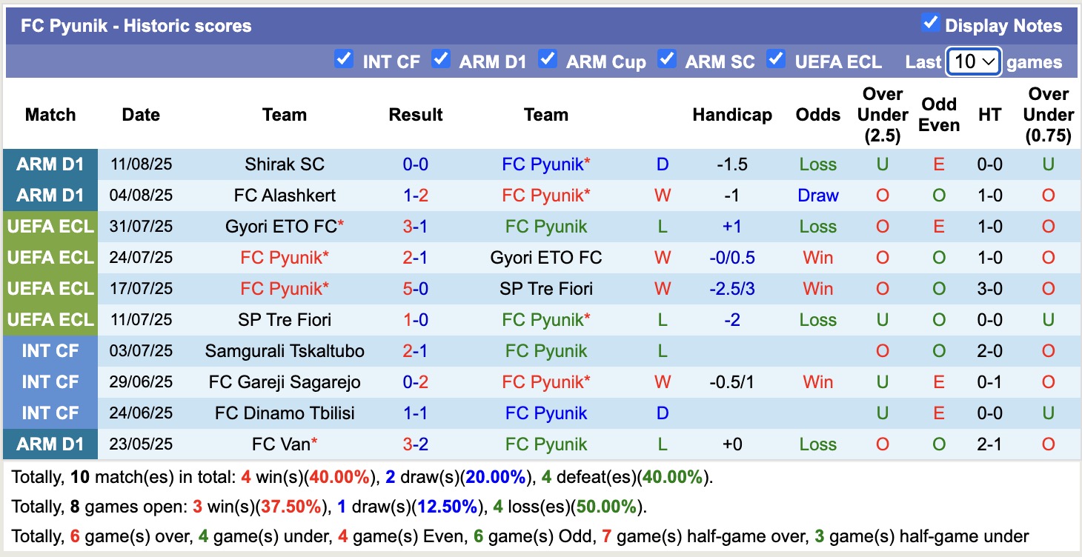This screenshot has height=557, width=1082.
Task: Click the ARM D1 badge on the FC Van row
Action: (x=50, y=444)
